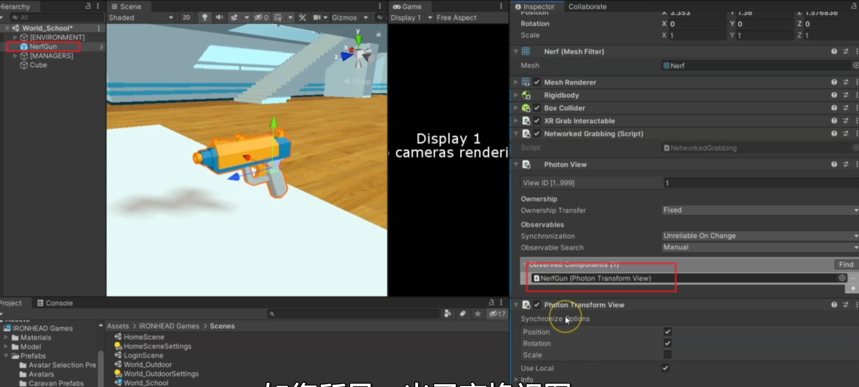Expand the Rigidbody component
Image resolution: width=859 pixels, height=387 pixels.
pos(516,95)
